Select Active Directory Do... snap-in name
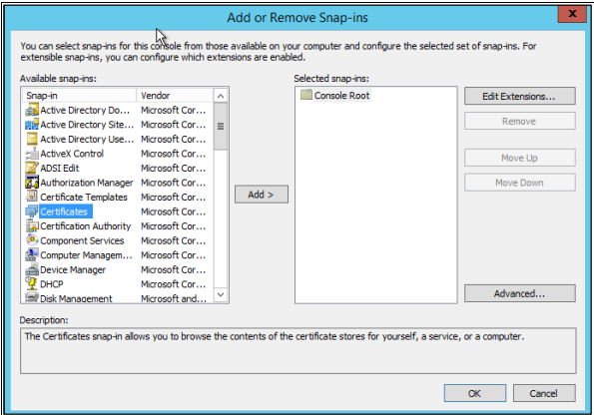Image resolution: width=594 pixels, height=415 pixels. pos(85,110)
